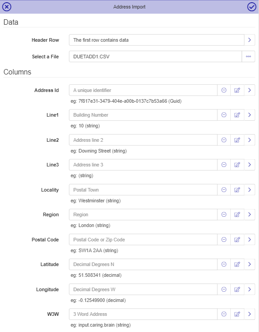Image resolution: width=259 pixels, height=332 pixels.
Task: Click the Decimal Degrees N field
Action: coord(143,264)
